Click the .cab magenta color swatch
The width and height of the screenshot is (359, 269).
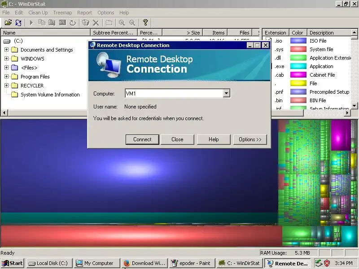pyautogui.click(x=298, y=75)
